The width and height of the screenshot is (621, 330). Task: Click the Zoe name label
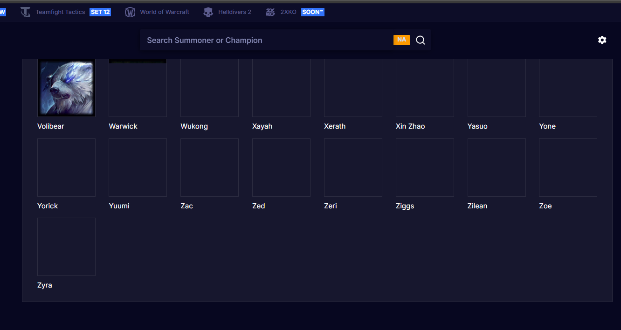(x=545, y=206)
